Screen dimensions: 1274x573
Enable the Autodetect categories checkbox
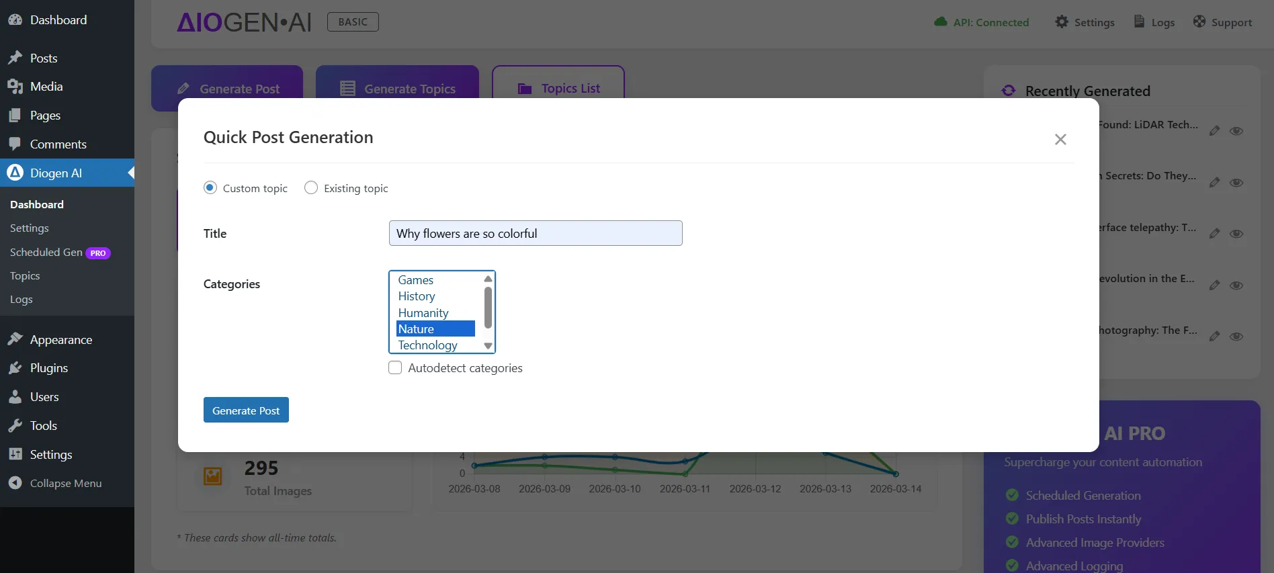click(395, 367)
